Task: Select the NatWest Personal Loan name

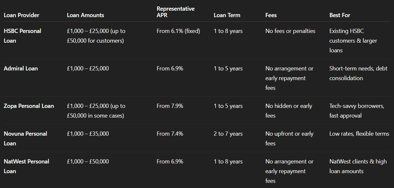Action: (26, 166)
